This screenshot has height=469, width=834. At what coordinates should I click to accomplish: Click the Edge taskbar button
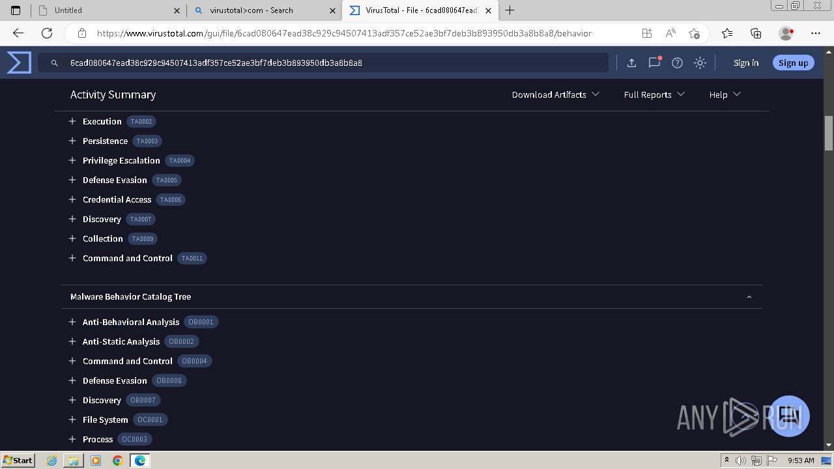click(139, 461)
